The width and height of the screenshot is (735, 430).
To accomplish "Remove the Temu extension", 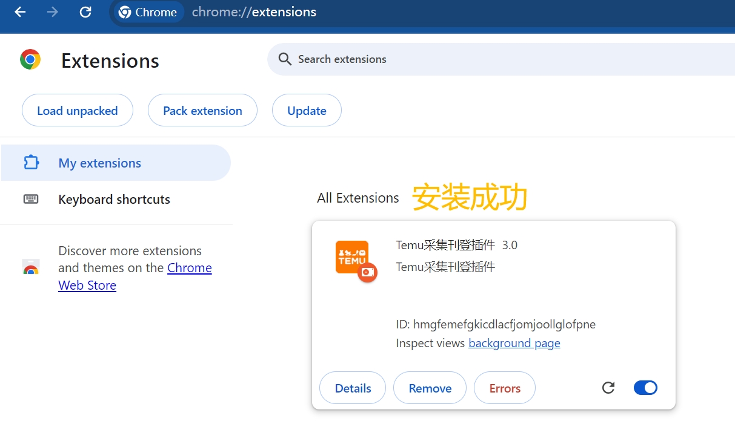I will tap(430, 388).
